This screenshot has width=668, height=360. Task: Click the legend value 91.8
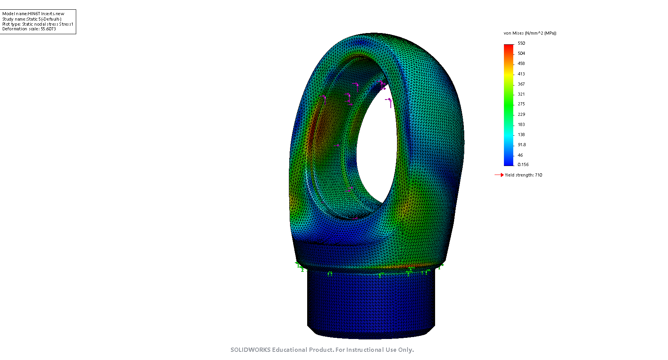tap(522, 145)
